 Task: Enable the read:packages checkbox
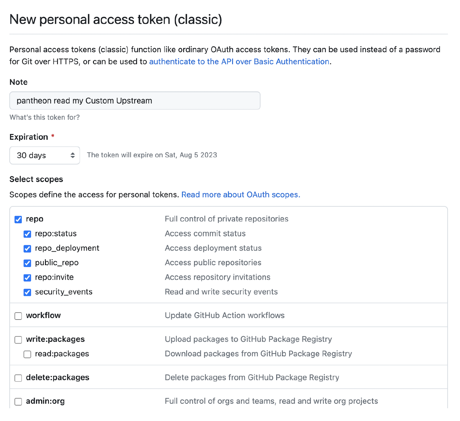[x=27, y=354]
